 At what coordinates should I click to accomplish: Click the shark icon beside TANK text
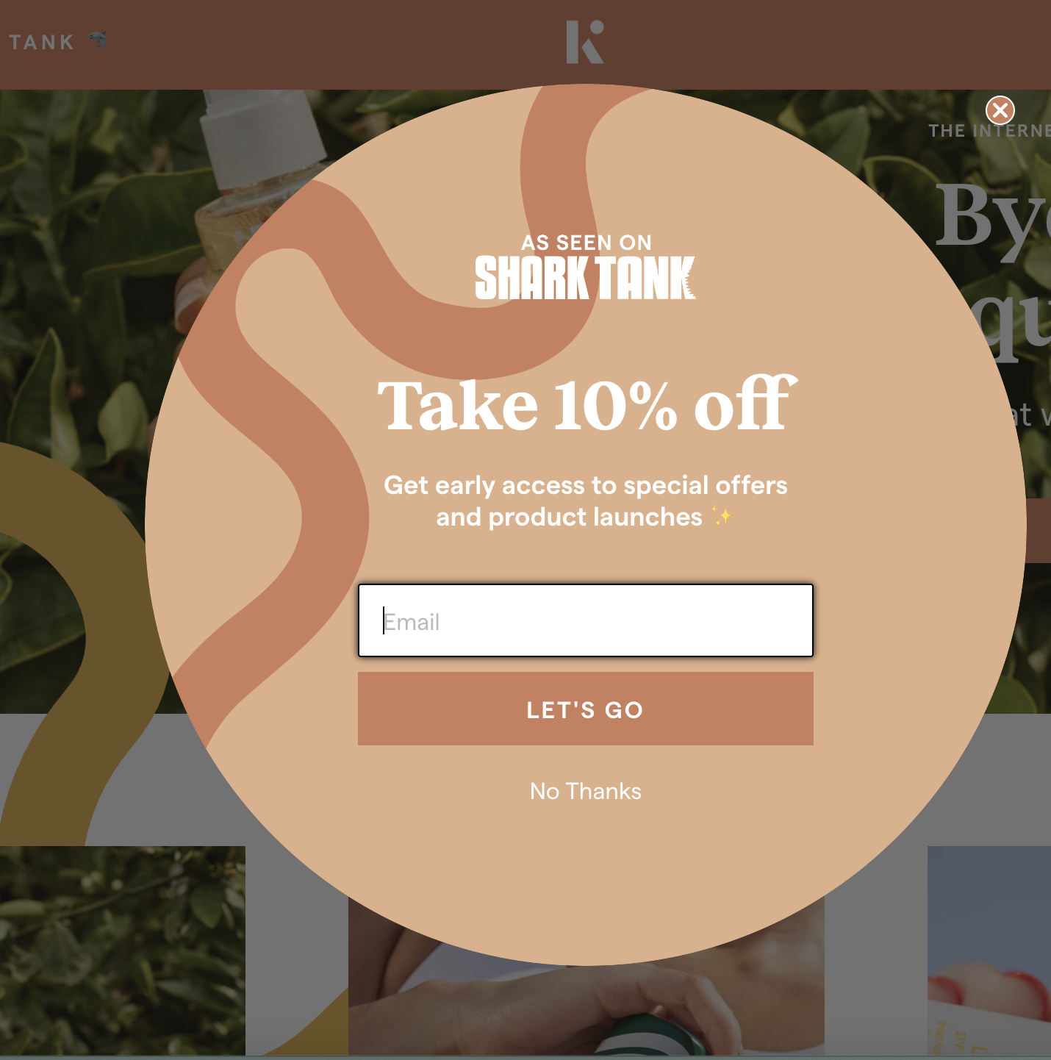(98, 40)
